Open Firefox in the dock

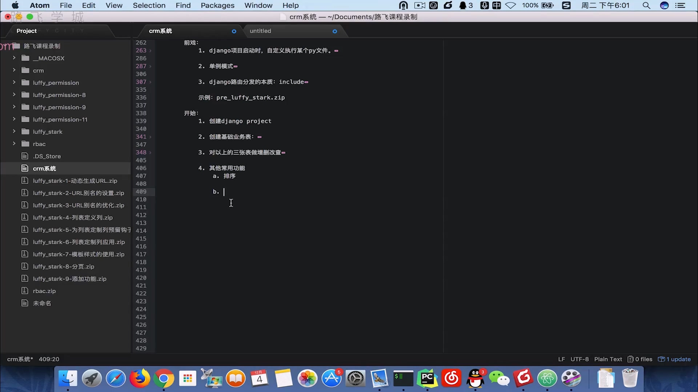pyautogui.click(x=140, y=379)
